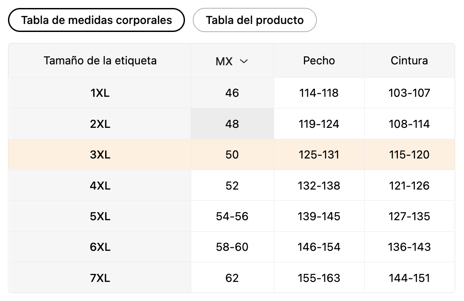Select the 136-143 waist value

[409, 247]
